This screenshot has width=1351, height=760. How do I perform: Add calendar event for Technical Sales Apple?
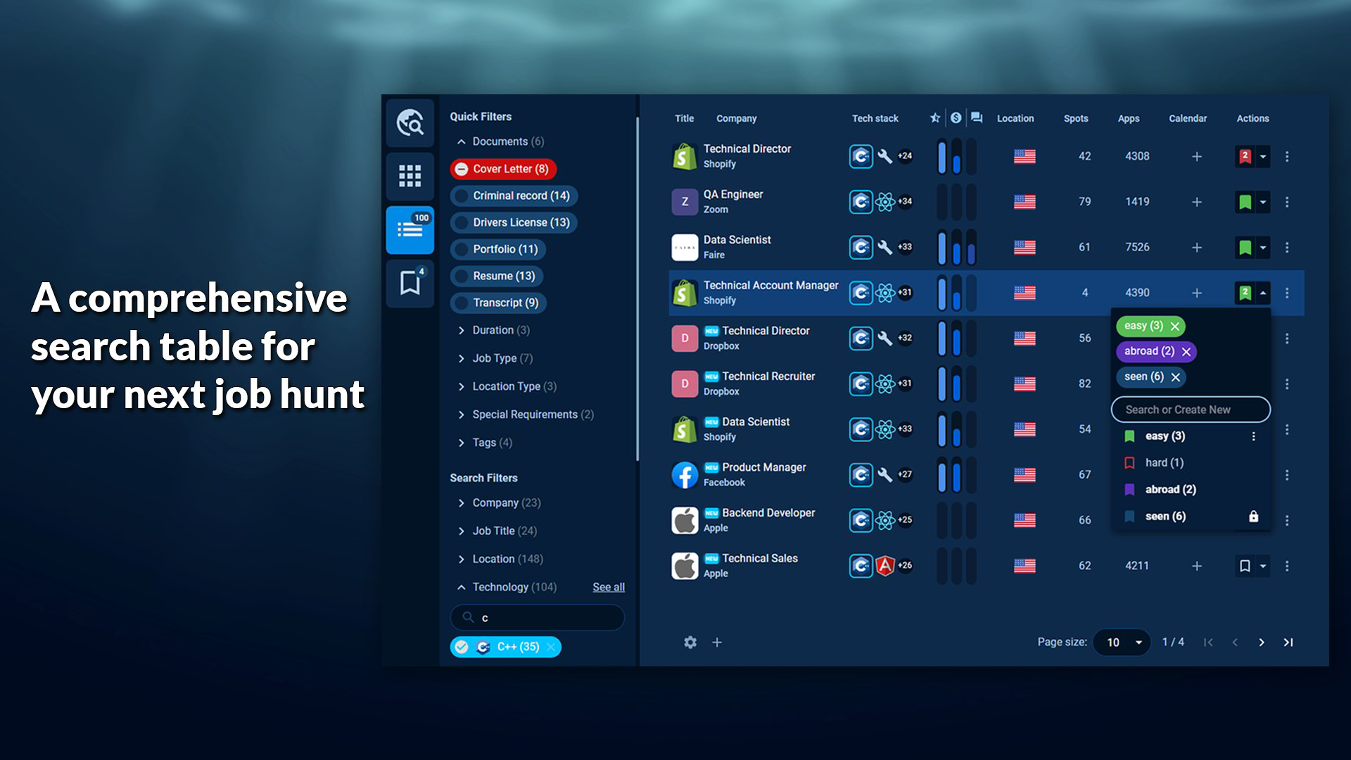pos(1196,566)
